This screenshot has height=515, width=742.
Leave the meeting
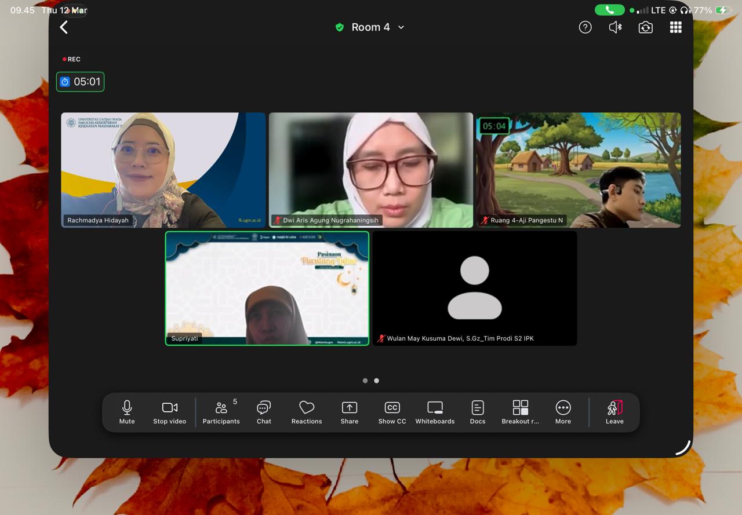[614, 412]
